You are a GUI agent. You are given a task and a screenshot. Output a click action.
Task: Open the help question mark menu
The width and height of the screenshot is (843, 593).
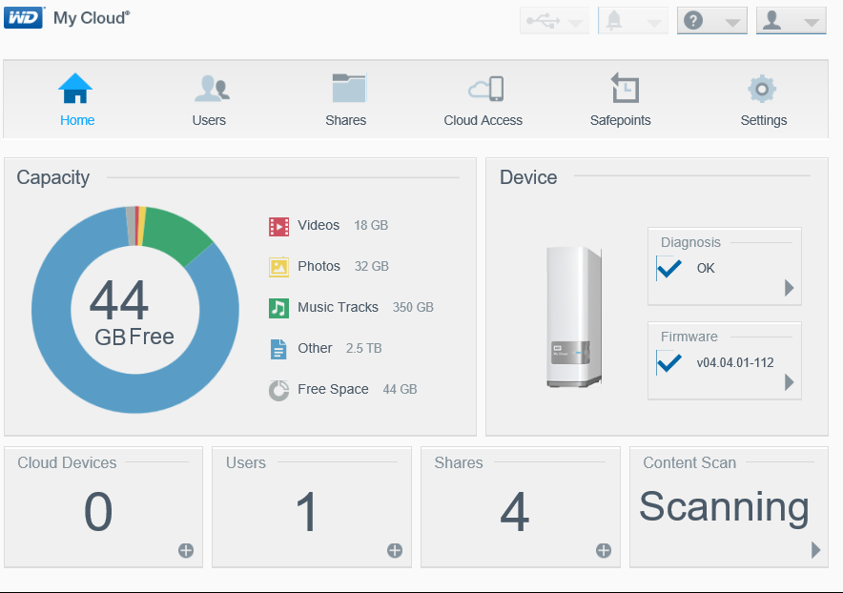click(711, 21)
